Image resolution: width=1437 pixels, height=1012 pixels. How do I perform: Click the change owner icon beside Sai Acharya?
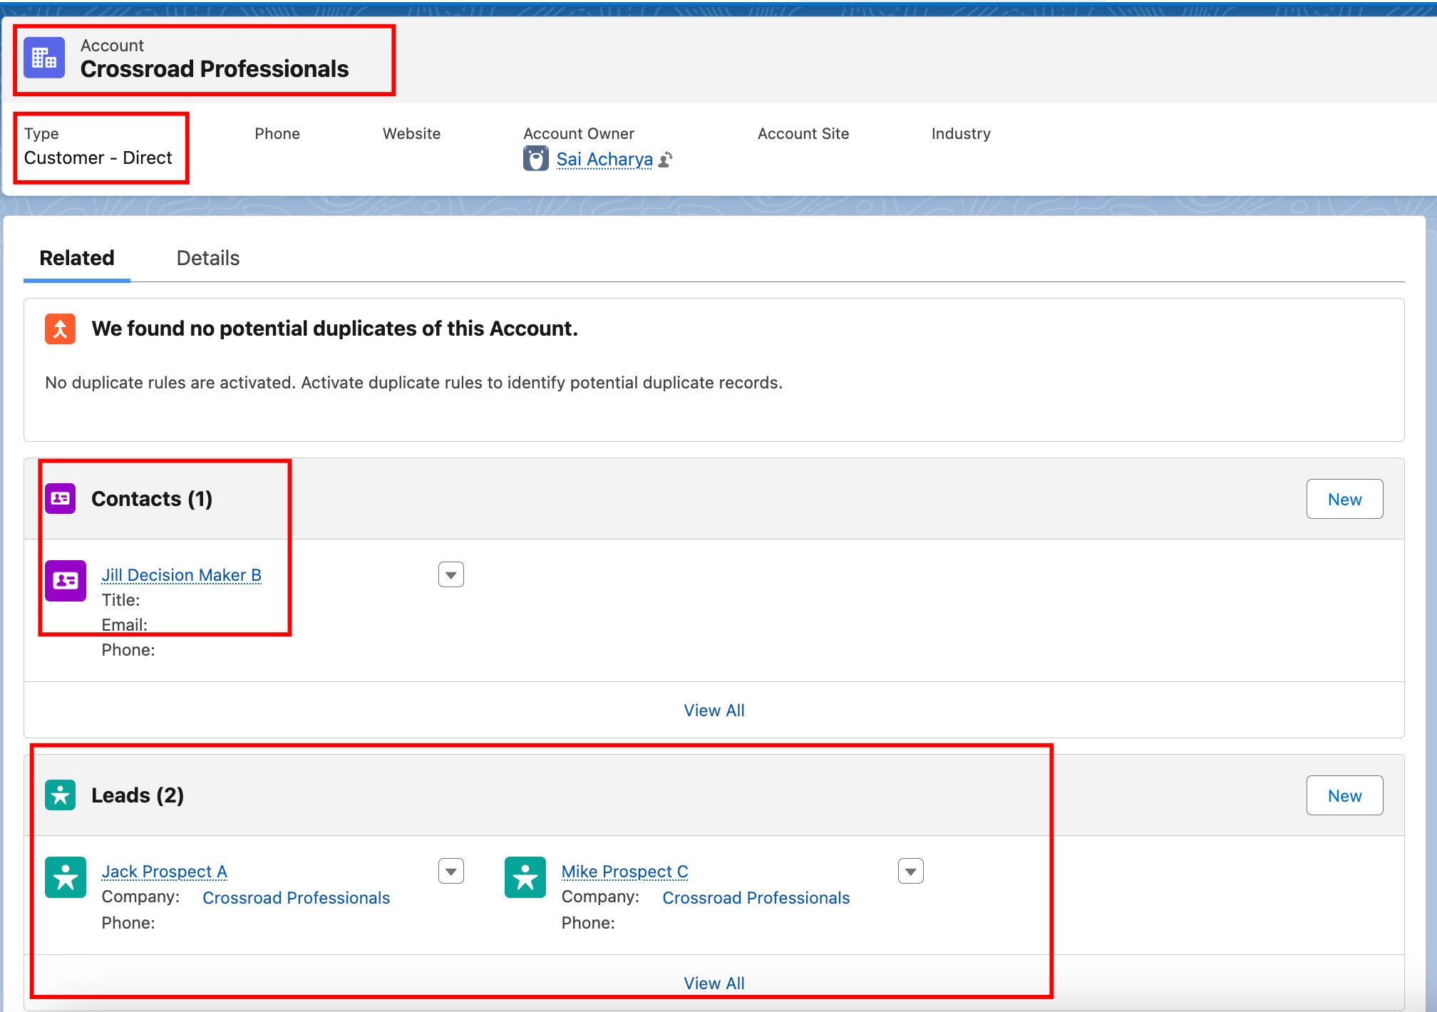click(x=666, y=160)
